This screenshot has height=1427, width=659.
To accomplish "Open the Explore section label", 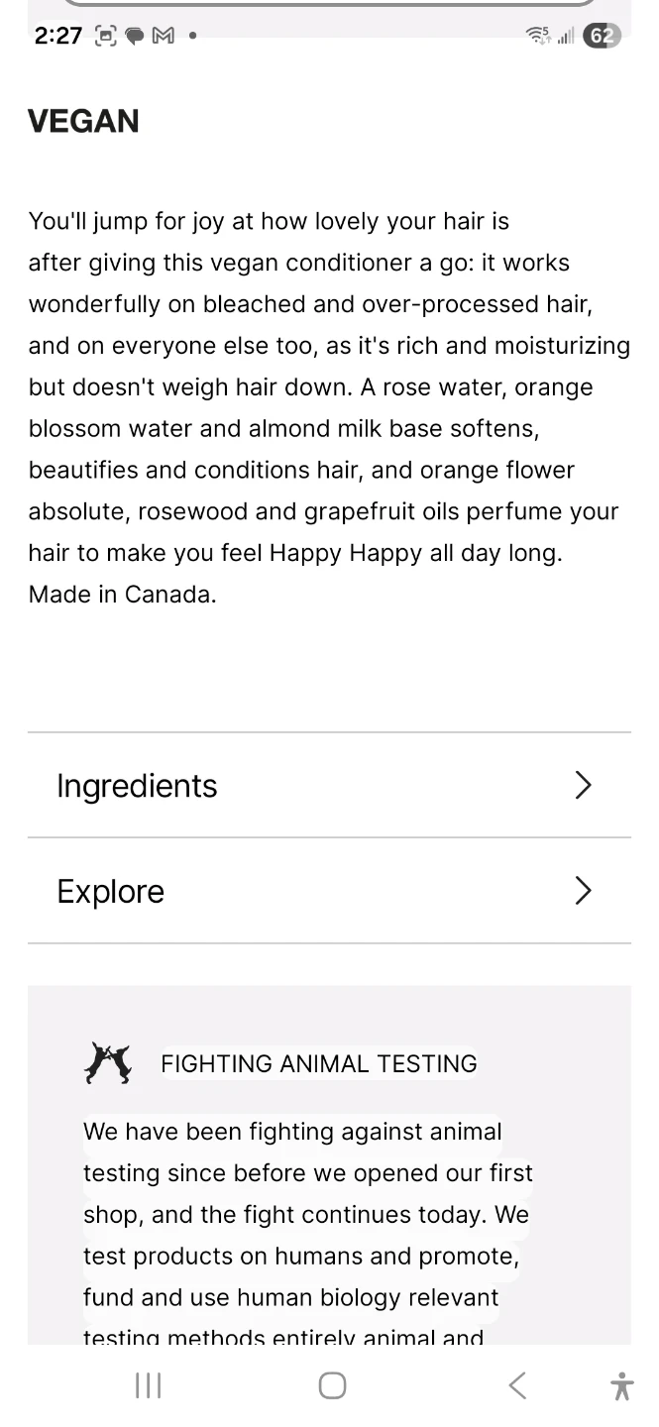I will click(110, 891).
